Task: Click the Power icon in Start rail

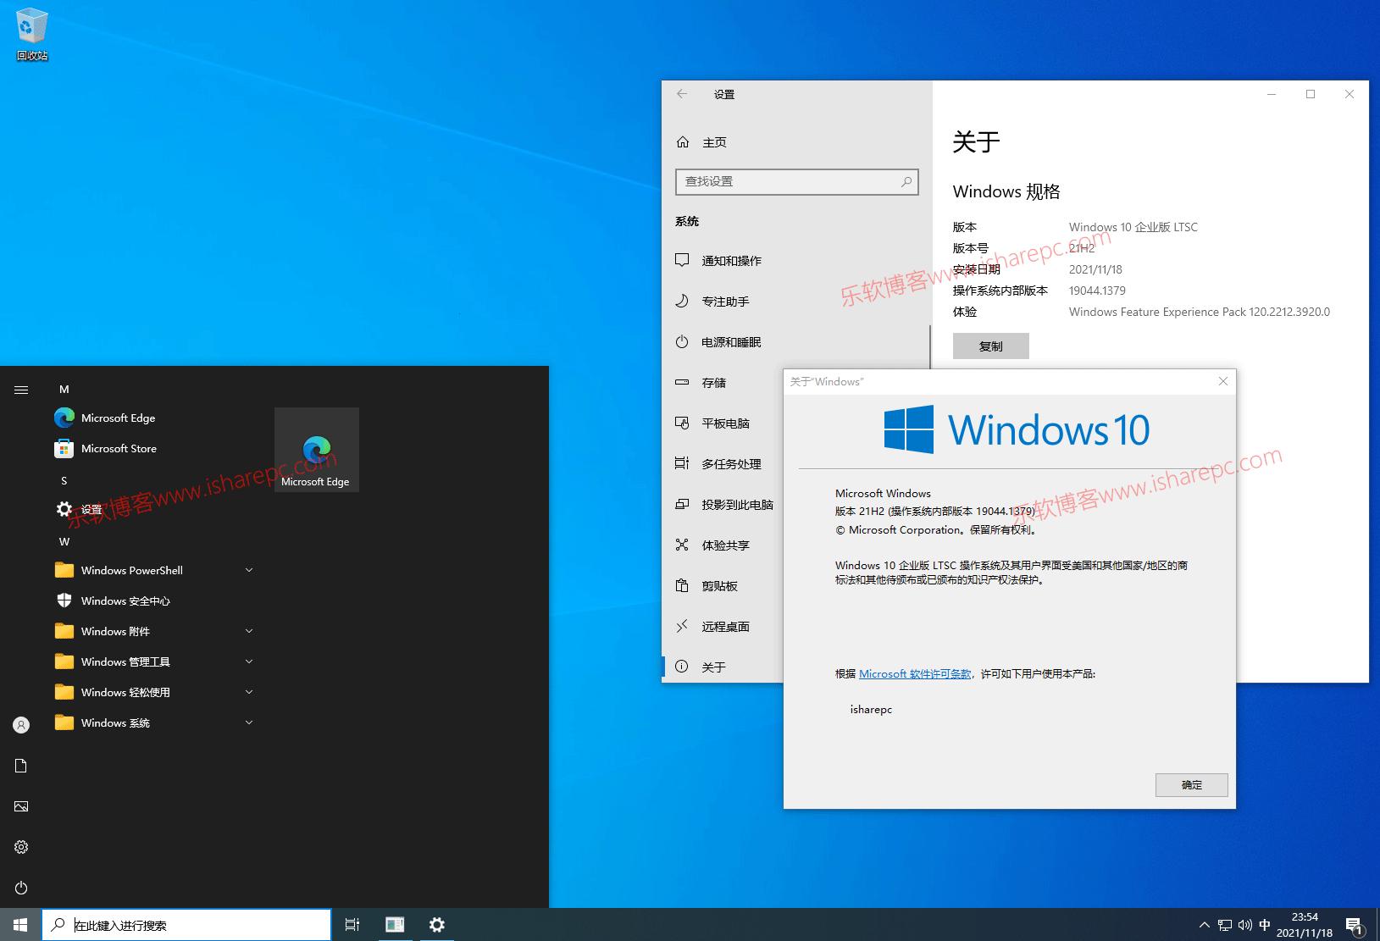Action: click(21, 888)
